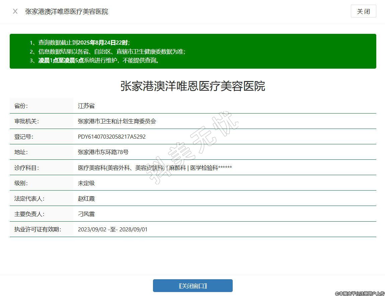Select legal representative name 赵红霞

click(x=86, y=199)
